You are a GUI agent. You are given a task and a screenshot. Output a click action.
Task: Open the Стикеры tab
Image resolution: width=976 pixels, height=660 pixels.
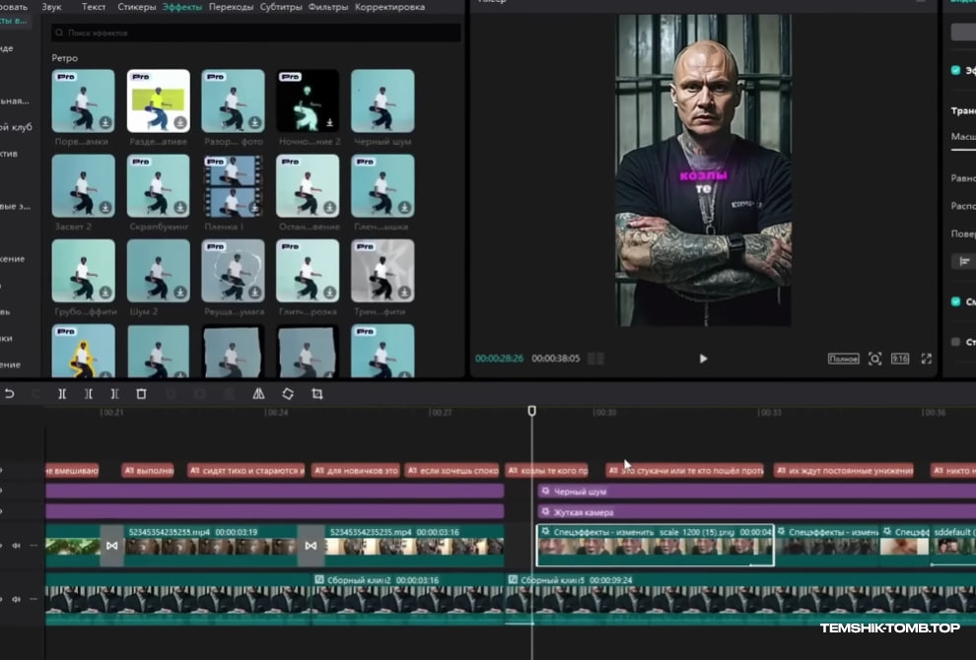pyautogui.click(x=136, y=7)
